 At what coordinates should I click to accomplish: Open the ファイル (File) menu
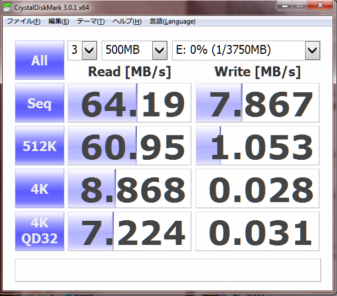(23, 21)
